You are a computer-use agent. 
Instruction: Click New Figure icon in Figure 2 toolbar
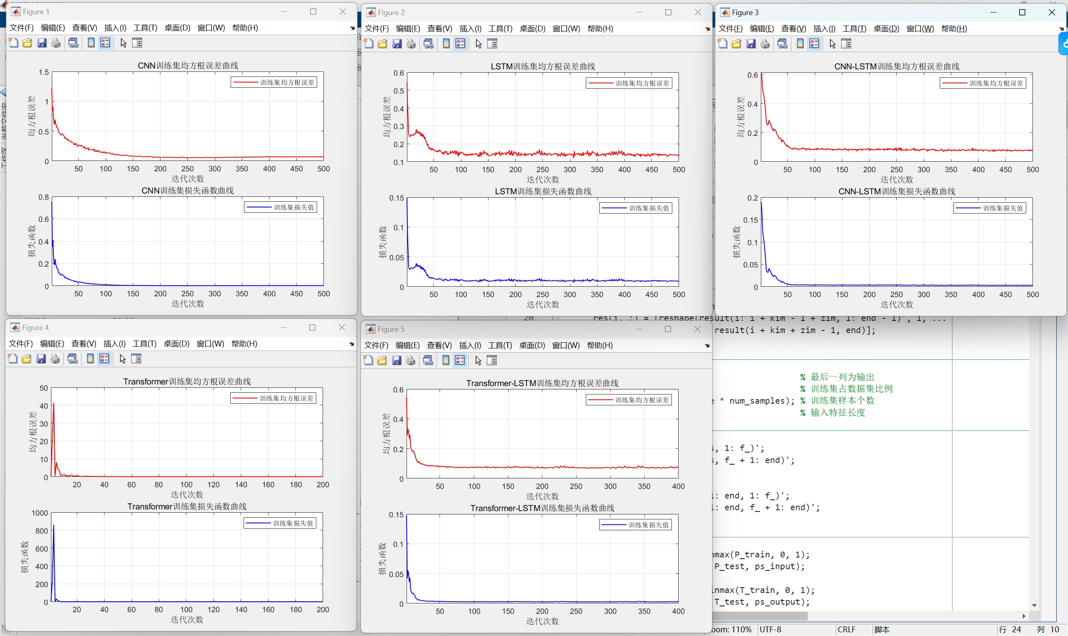click(x=369, y=44)
